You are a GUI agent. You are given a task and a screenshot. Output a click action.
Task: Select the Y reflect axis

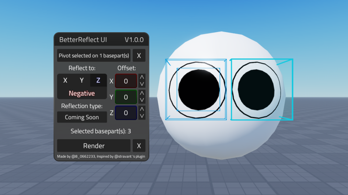[82, 80]
